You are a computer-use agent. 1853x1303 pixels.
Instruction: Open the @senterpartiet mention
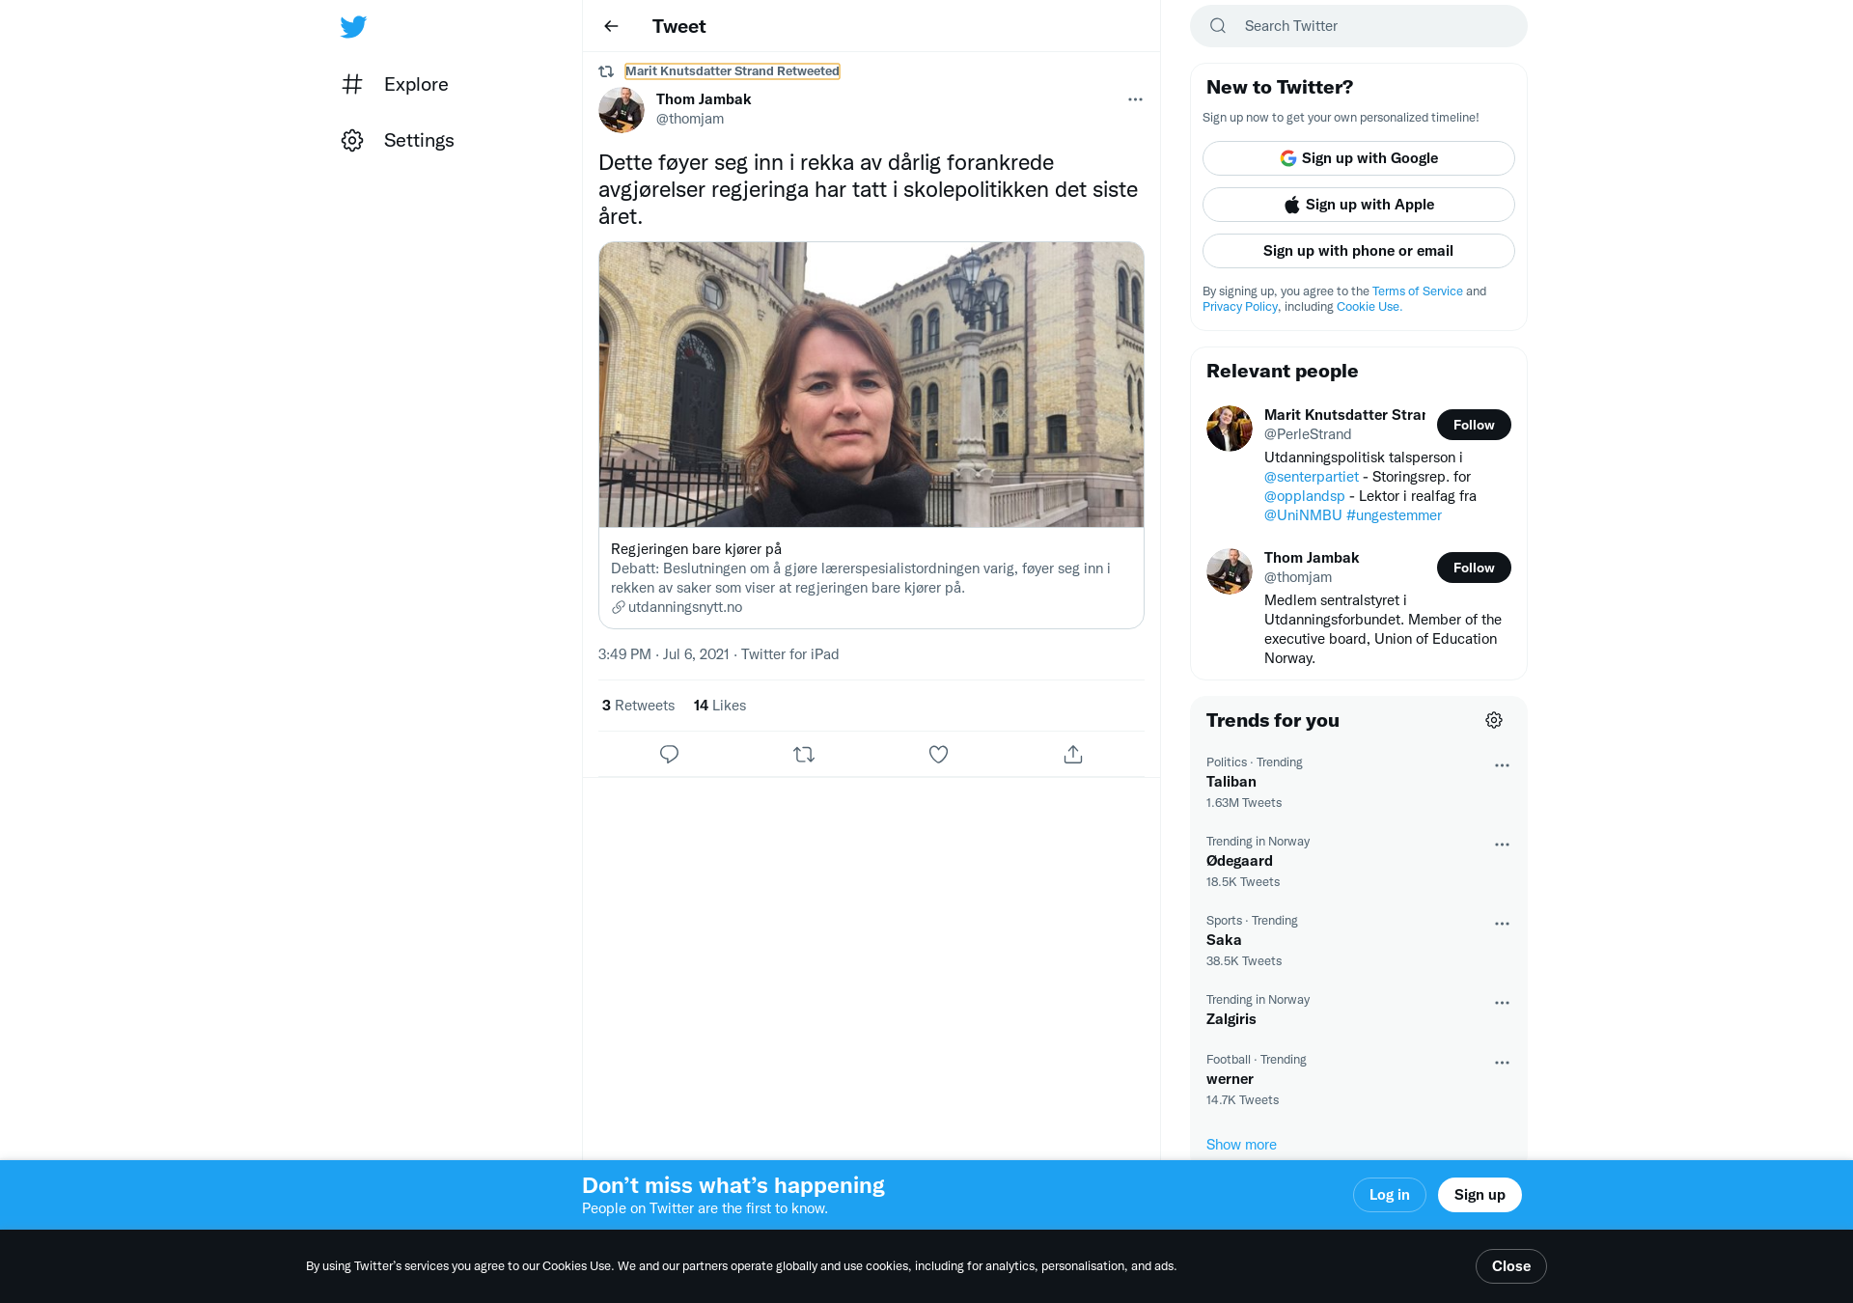[x=1312, y=477]
